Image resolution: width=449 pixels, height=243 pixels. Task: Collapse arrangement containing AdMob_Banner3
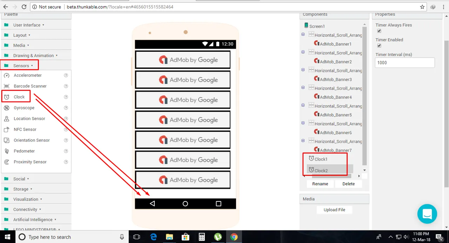pos(303,70)
